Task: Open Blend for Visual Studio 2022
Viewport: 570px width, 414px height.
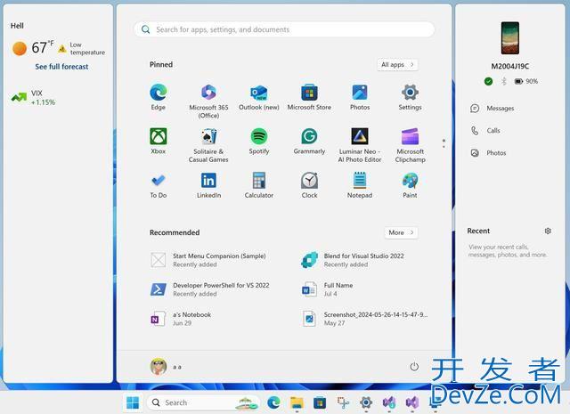Action: point(353,260)
